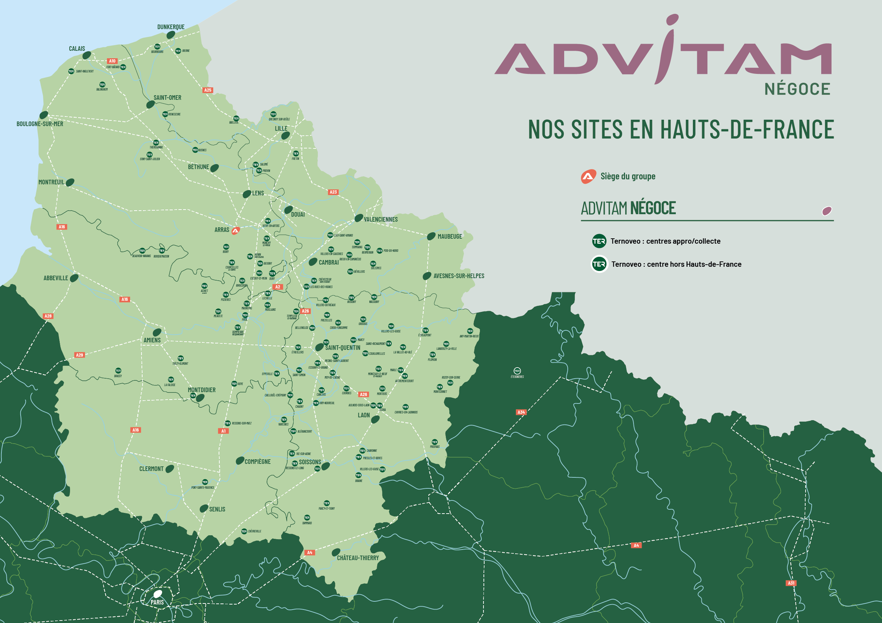Click the "MONTDIDIER" city label
The height and width of the screenshot is (623, 882).
[202, 390]
